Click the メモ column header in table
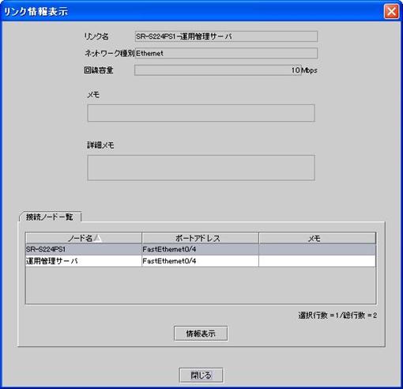The height and width of the screenshot is (389, 403). (x=317, y=238)
